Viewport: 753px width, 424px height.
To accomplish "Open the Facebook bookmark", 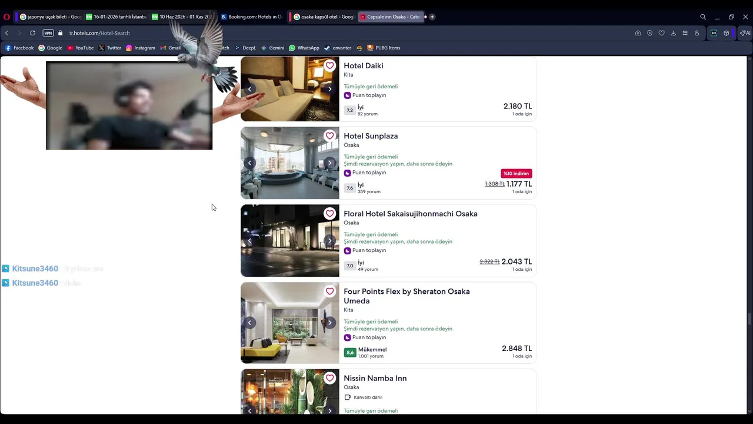I will point(19,48).
